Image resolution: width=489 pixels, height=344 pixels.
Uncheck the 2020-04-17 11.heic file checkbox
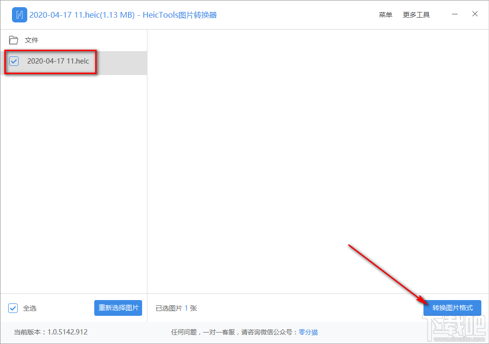(x=13, y=61)
